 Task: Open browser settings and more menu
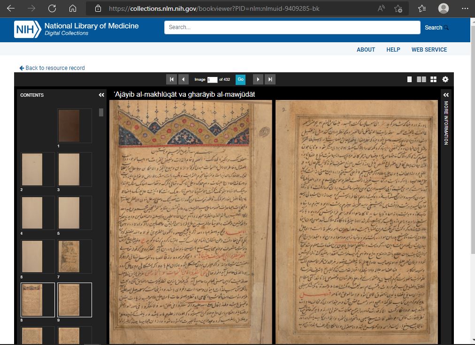465,8
